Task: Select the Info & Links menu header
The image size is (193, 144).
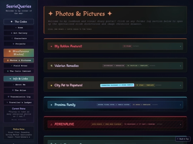Action: click(19, 79)
